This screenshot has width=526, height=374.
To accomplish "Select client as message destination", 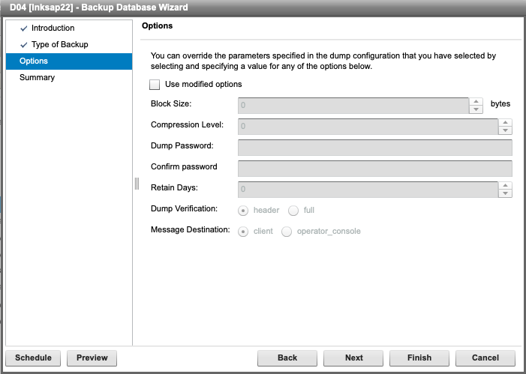I will pos(244,232).
